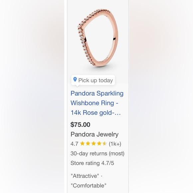Screen dimensions: 193x193
Task: Click the 4.7 rating number
Action: click(x=74, y=144)
